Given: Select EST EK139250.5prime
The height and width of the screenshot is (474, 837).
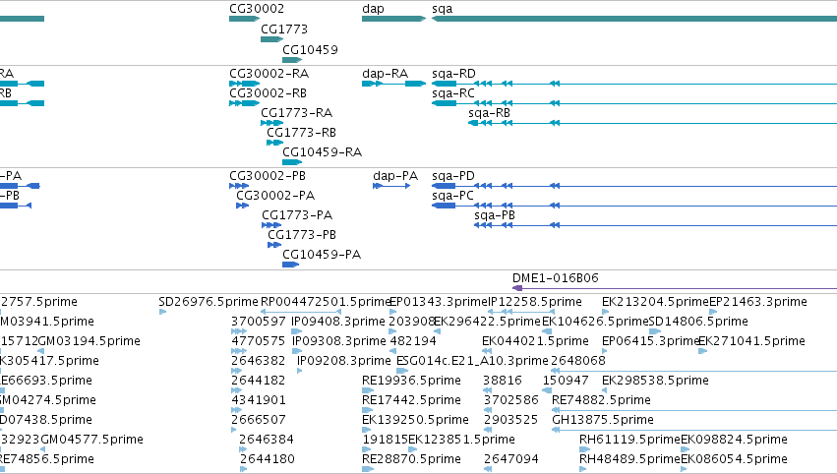Looking at the screenshot, I should point(367,430).
